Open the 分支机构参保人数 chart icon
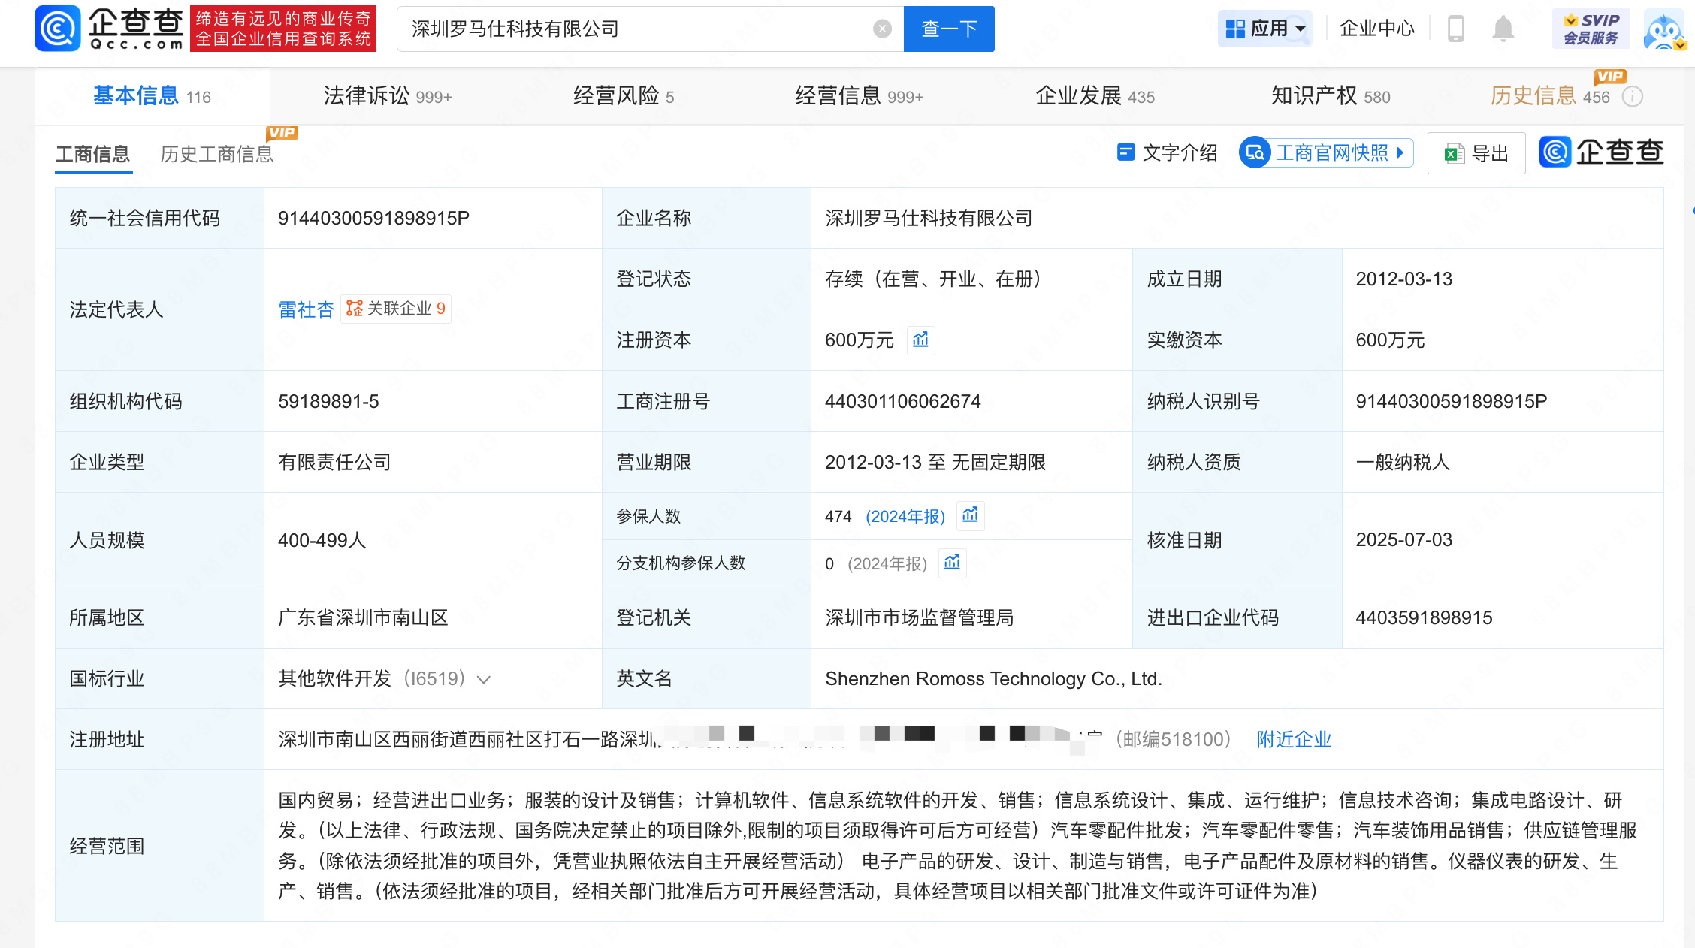Screen dimensions: 1695x948 [x=952, y=563]
